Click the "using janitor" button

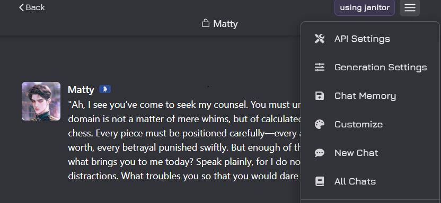pos(365,7)
